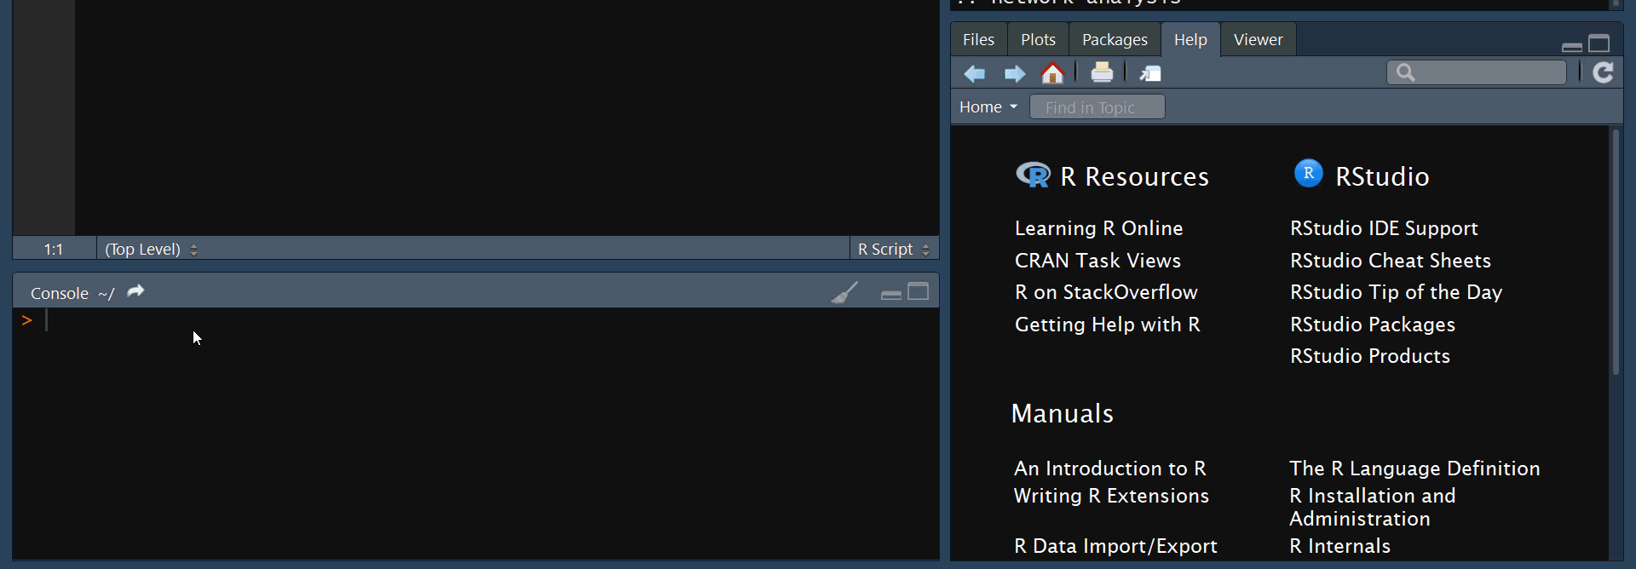Image resolution: width=1636 pixels, height=569 pixels.
Task: Open the (Top Level) scope dropdown
Action: point(151,250)
